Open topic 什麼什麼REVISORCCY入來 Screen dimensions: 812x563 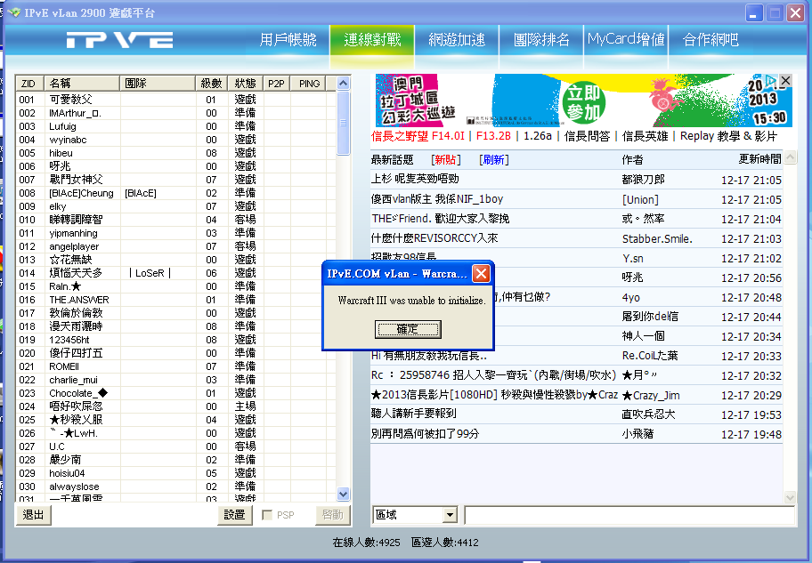tap(434, 238)
